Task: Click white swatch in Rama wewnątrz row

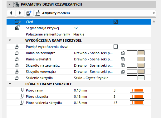Action: 132,59
